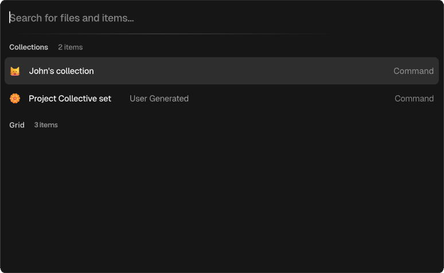Click the User Generated tag

pos(159,99)
